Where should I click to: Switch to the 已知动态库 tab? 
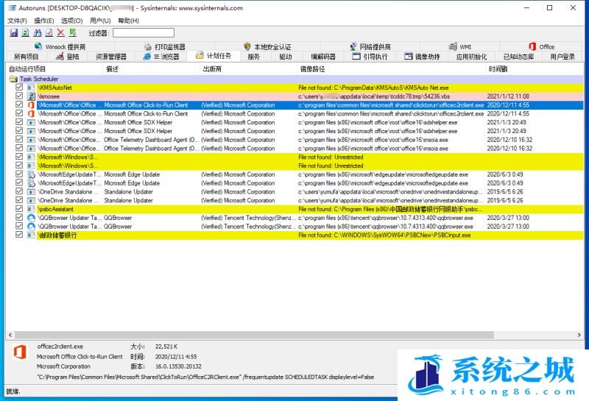[x=518, y=57]
